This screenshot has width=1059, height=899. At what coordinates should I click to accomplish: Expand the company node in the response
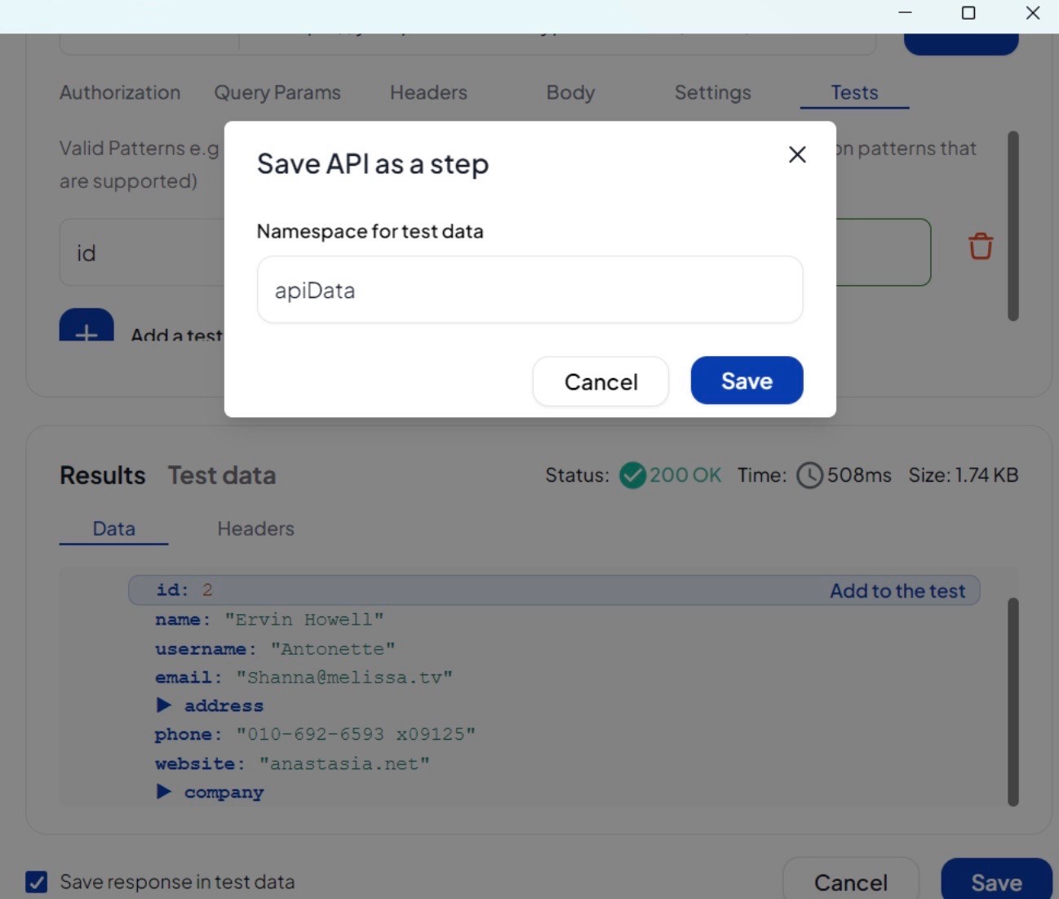[x=164, y=790]
